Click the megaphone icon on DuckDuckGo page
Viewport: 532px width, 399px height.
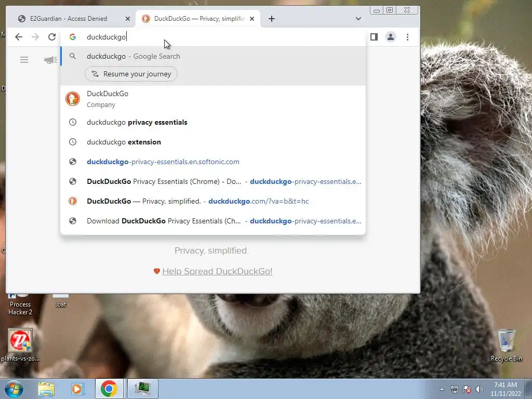pos(50,60)
